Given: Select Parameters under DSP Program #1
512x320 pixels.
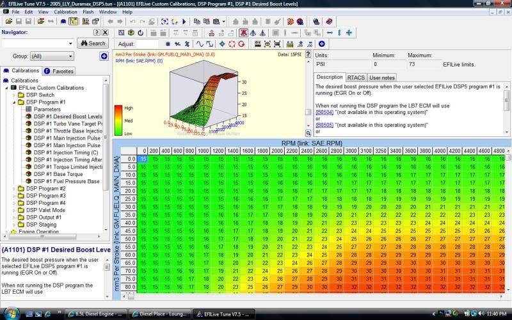Looking at the screenshot, I should [47, 109].
